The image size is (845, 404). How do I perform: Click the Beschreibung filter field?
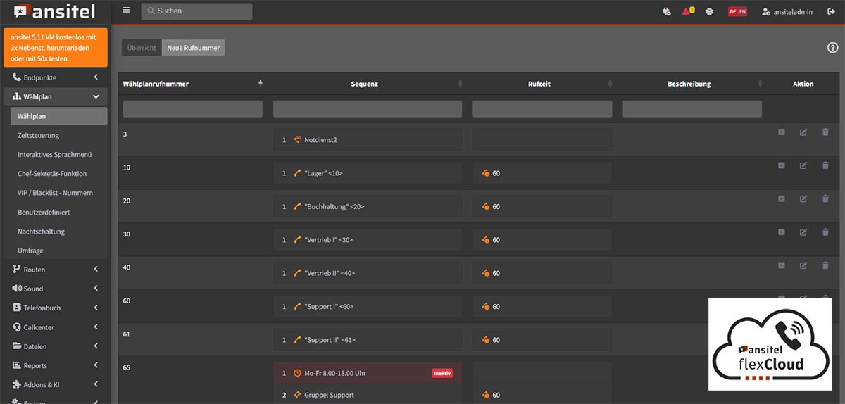(x=692, y=108)
